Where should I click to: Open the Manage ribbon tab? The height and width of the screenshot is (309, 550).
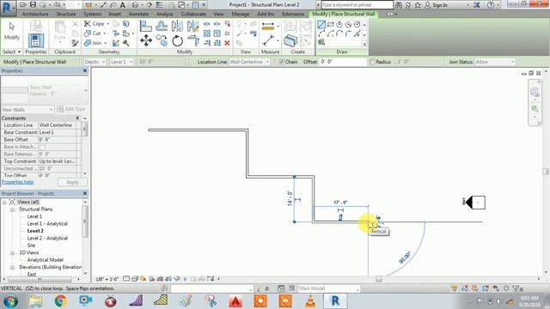[x=241, y=14]
